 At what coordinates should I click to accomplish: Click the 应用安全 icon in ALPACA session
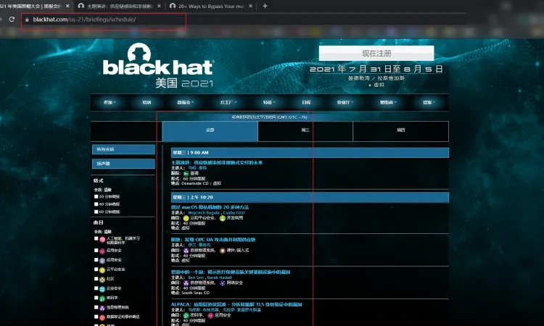[x=210, y=316]
